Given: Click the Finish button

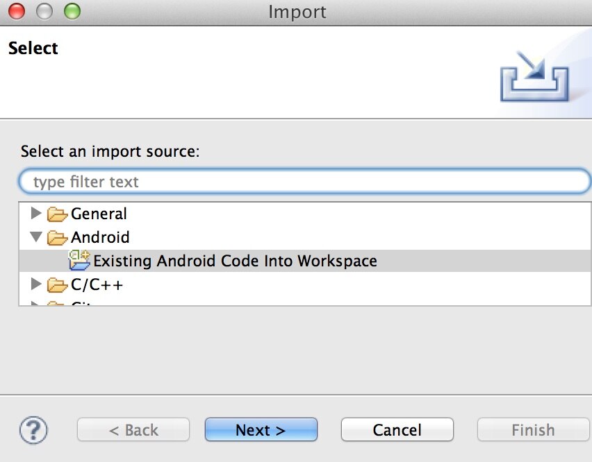Looking at the screenshot, I should pyautogui.click(x=533, y=430).
